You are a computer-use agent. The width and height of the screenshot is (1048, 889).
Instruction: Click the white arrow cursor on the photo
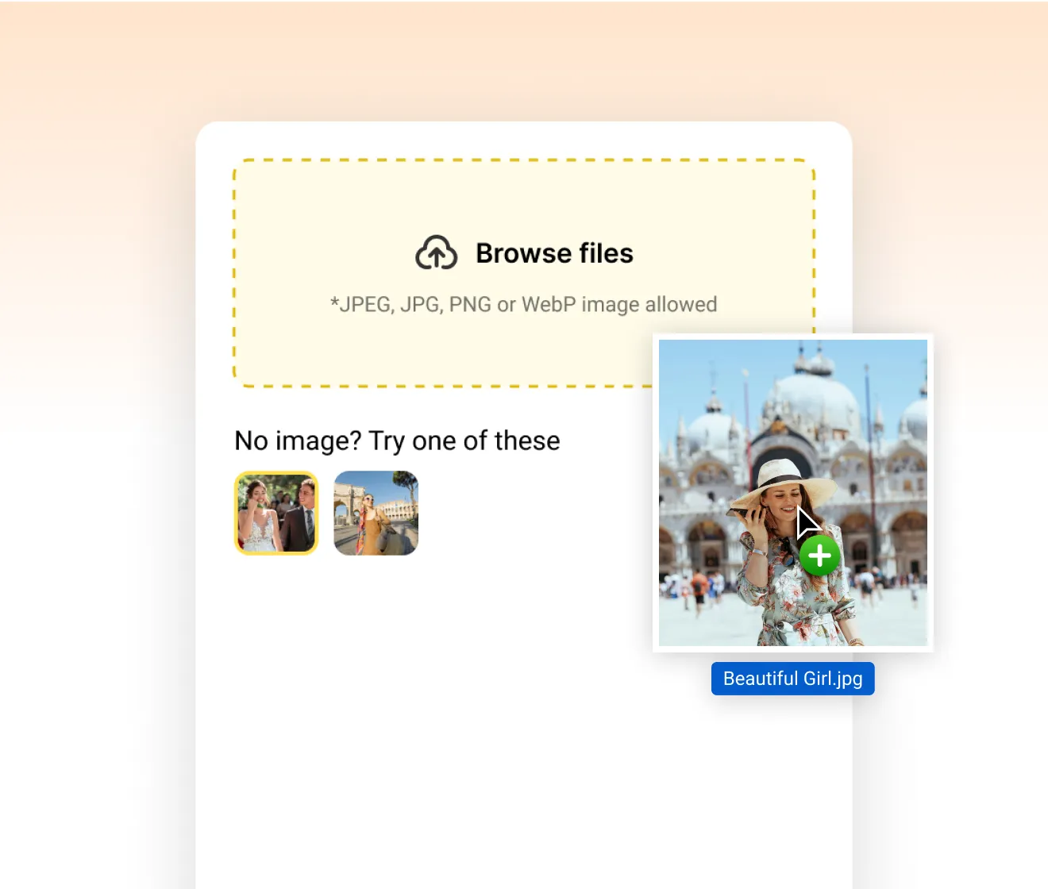pos(807,523)
